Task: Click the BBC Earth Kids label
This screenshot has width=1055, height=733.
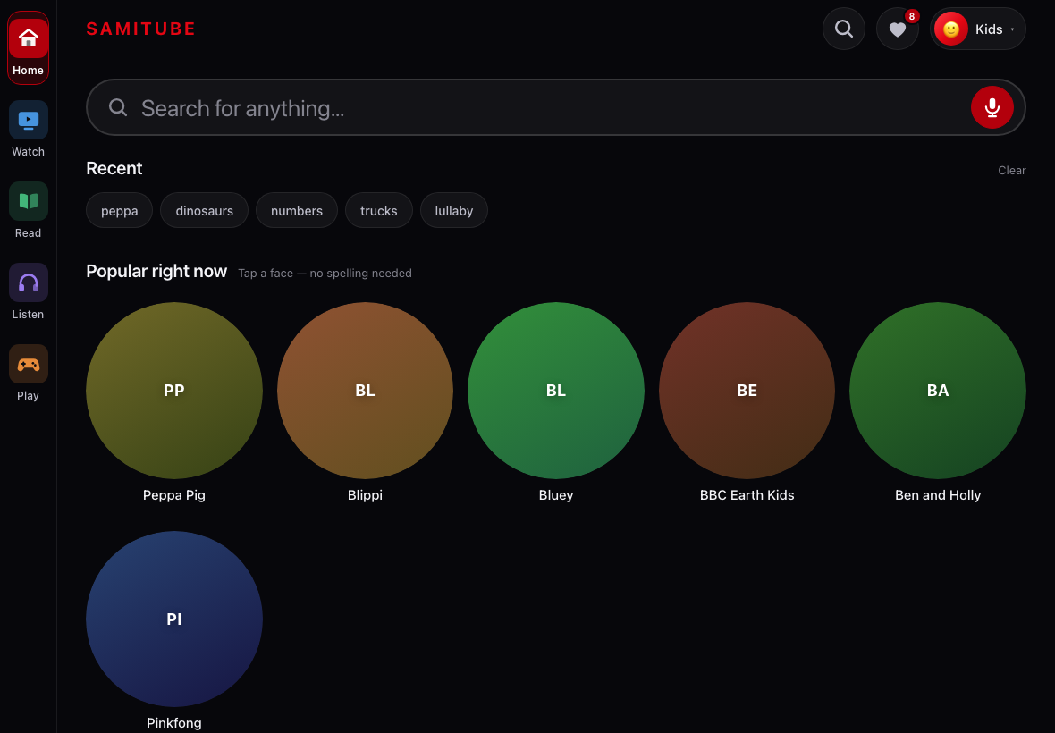Action: [x=747, y=495]
